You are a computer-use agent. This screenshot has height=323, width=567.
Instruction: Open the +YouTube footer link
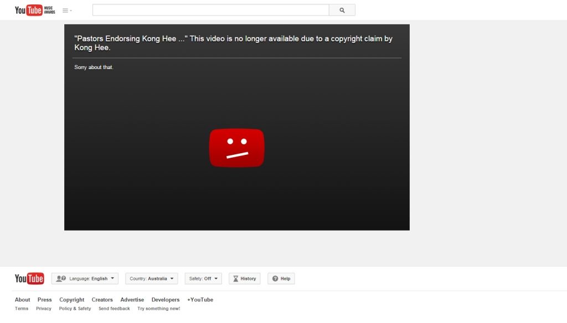[x=200, y=300]
